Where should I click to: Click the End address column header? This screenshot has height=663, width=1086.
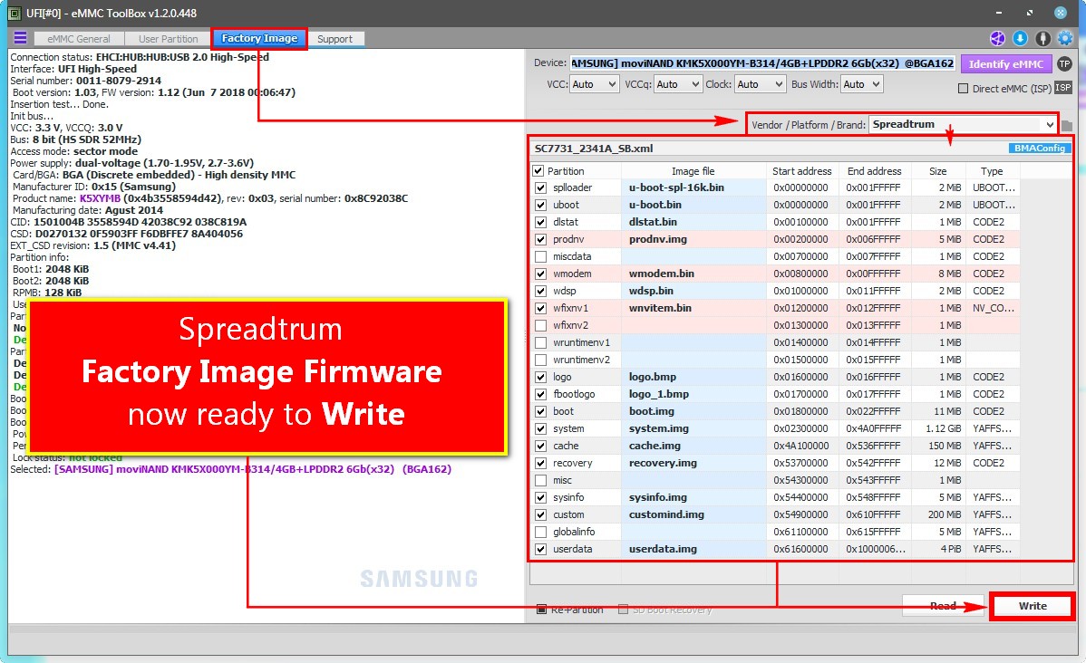[x=874, y=171]
